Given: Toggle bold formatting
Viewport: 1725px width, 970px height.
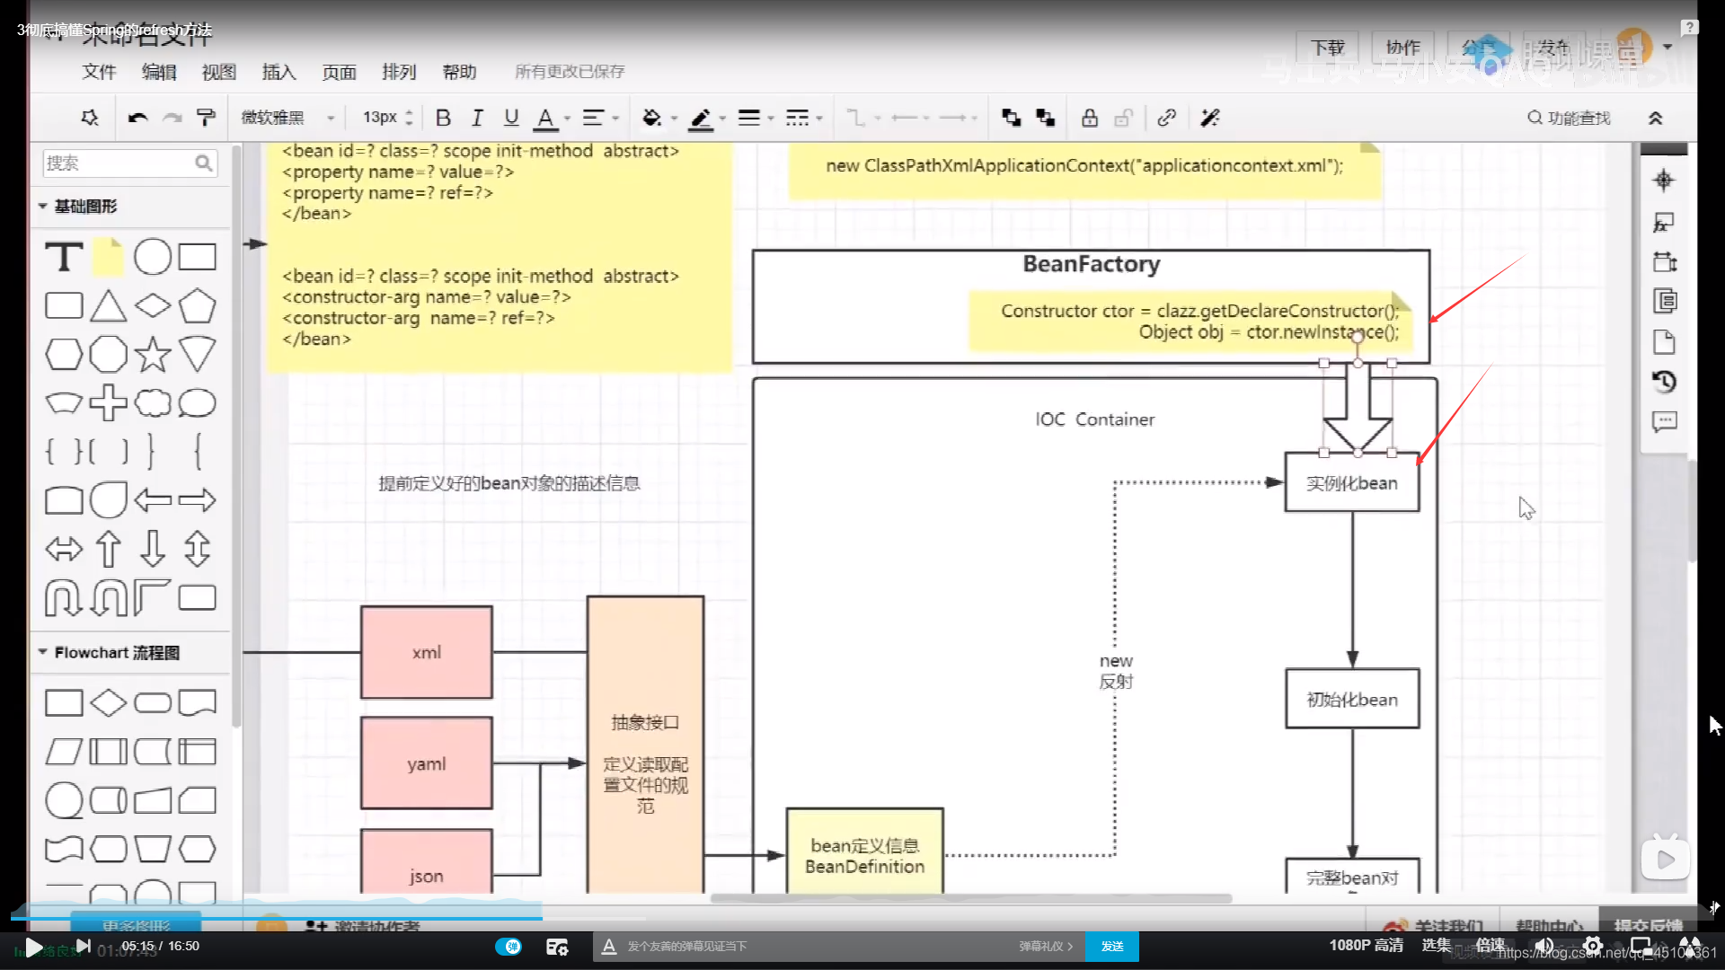Looking at the screenshot, I should [443, 118].
